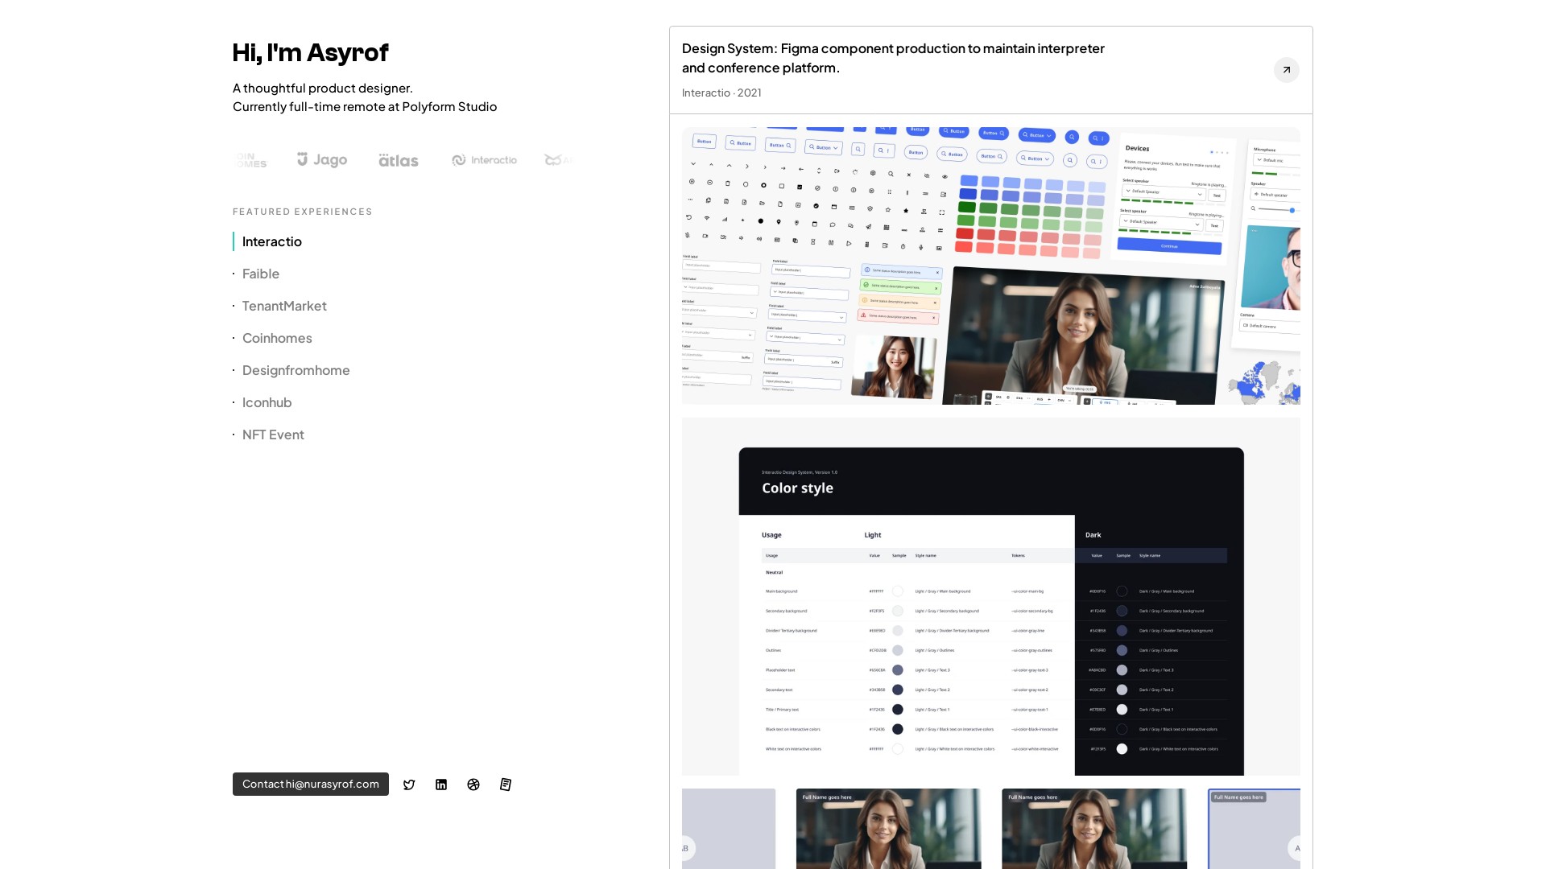Click the carousel's left arrow button
Screen dimensions: 1546x869
pyautogui.click(x=687, y=847)
